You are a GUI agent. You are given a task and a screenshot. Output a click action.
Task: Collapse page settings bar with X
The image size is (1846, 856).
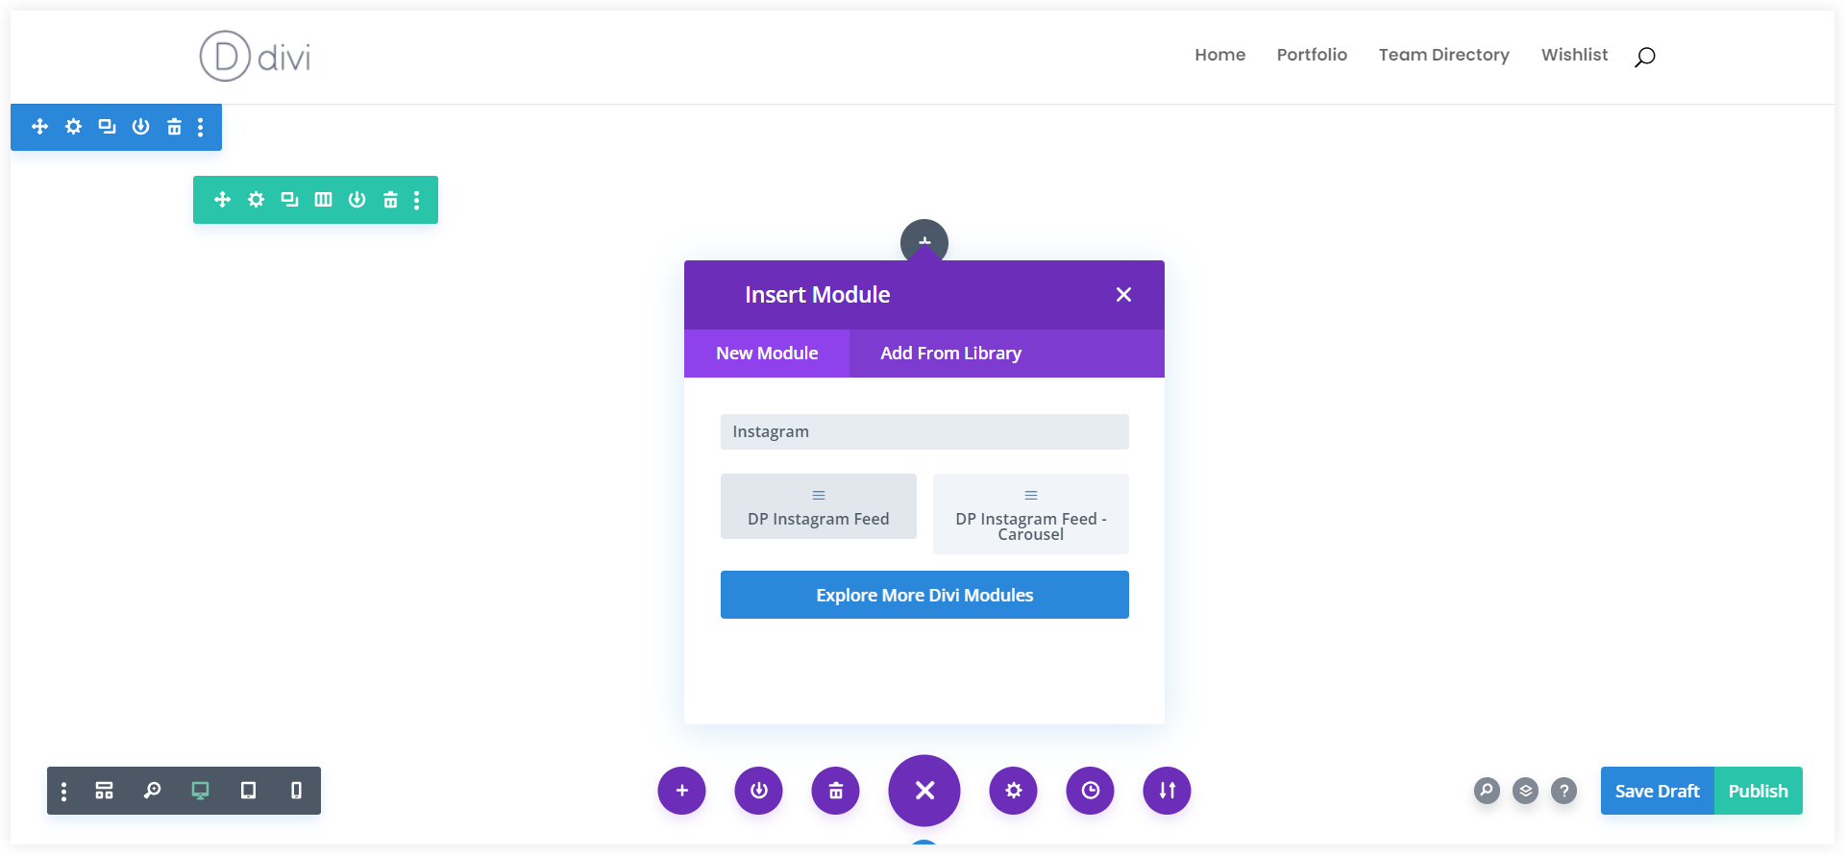coord(924,791)
